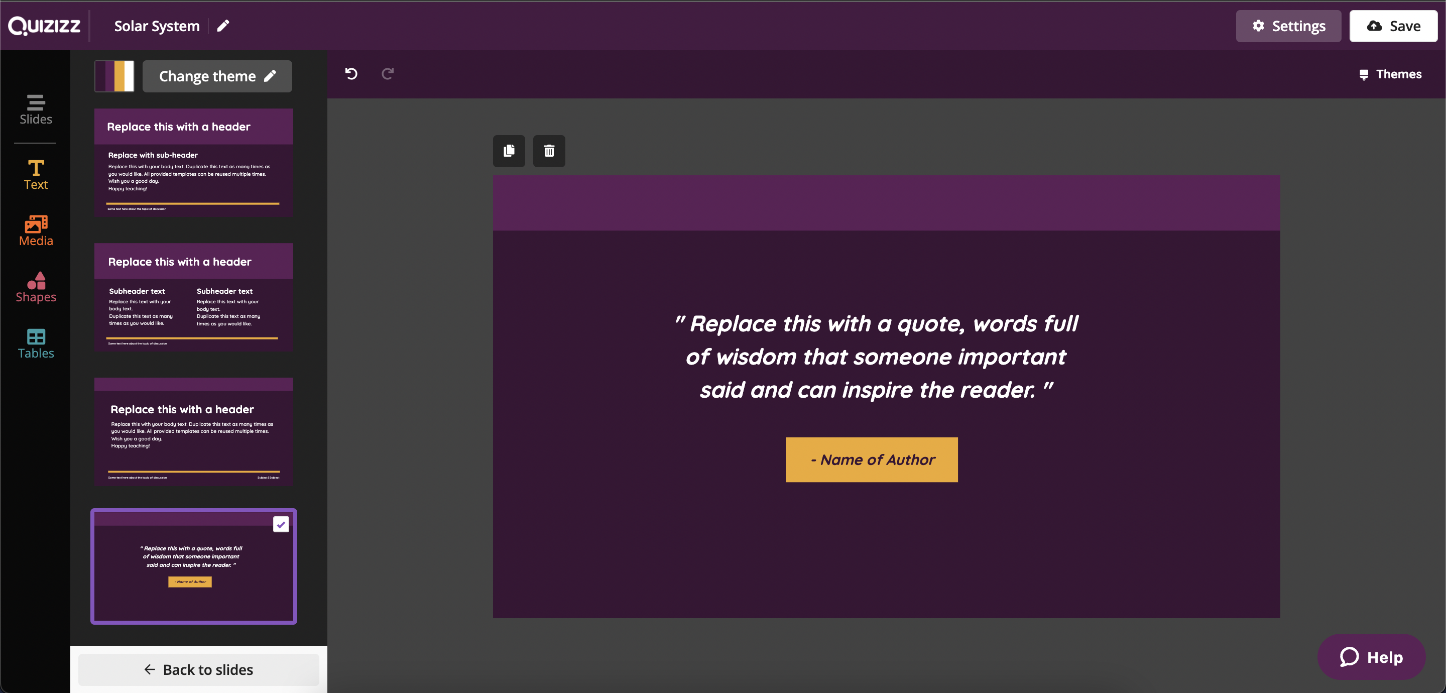Click the edit pencil next to theme
This screenshot has width=1446, height=693.
coord(273,76)
